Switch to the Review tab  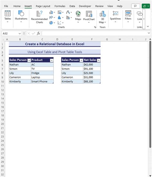tap(99, 6)
